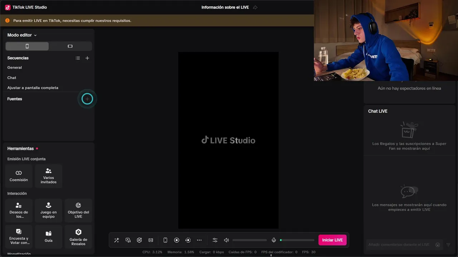Open Deseos de los... tool
The image size is (458, 257).
pyautogui.click(x=19, y=211)
